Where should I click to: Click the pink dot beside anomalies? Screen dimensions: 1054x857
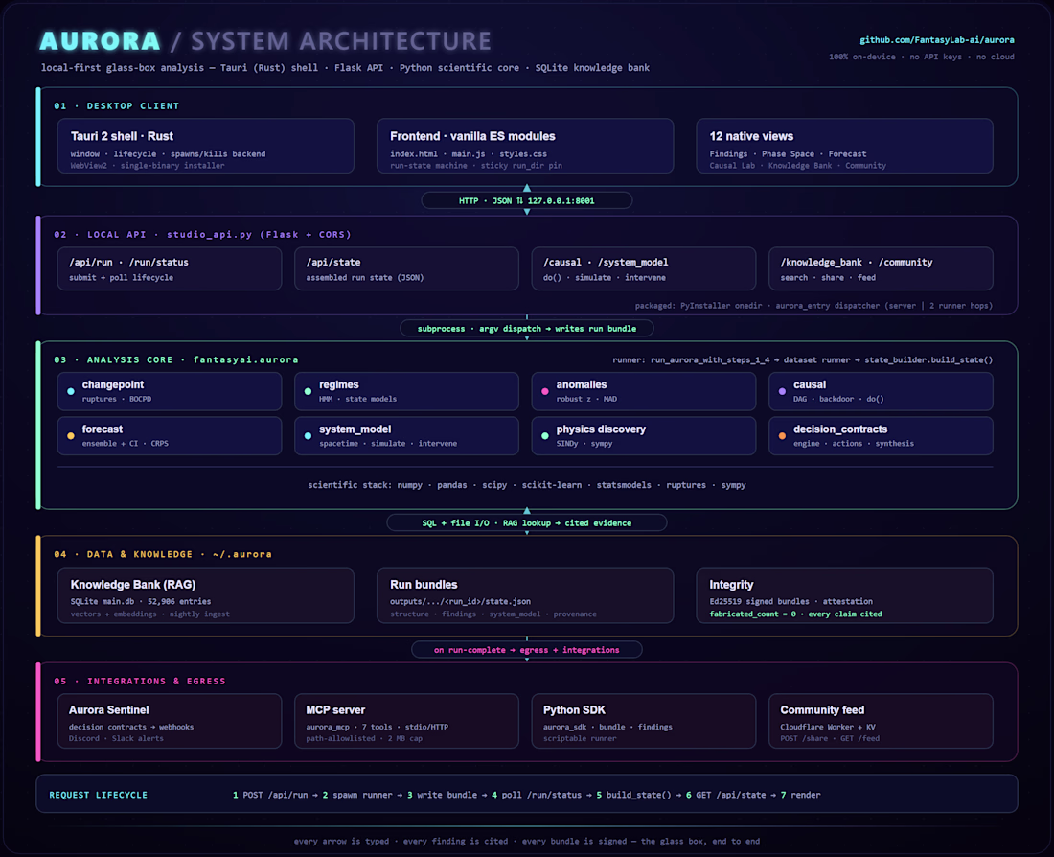pyautogui.click(x=545, y=391)
